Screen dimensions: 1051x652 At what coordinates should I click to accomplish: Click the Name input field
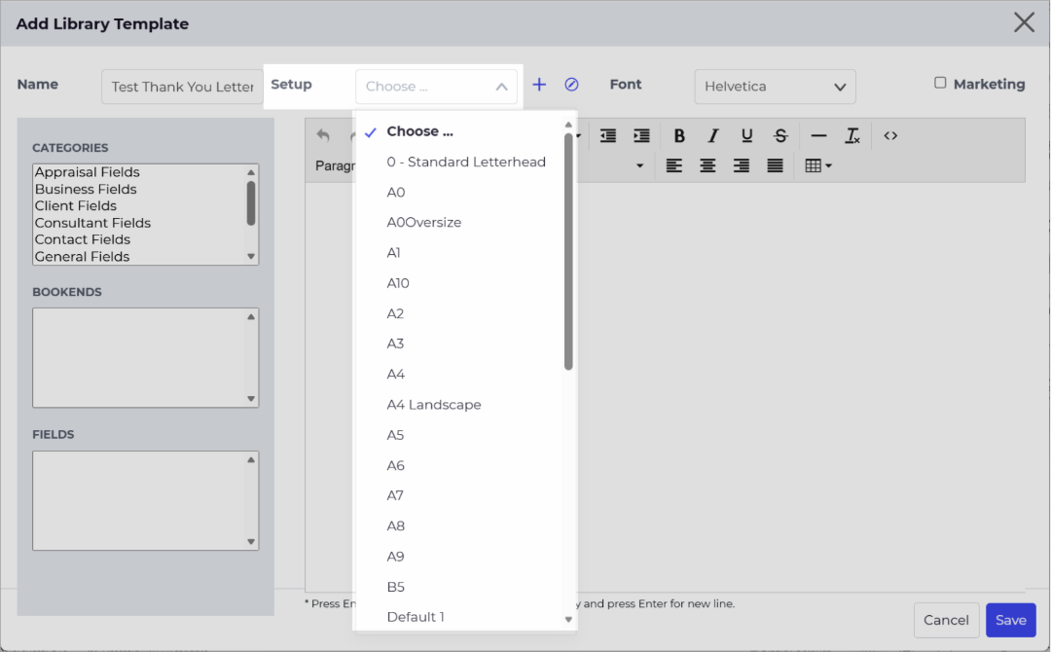click(x=182, y=87)
